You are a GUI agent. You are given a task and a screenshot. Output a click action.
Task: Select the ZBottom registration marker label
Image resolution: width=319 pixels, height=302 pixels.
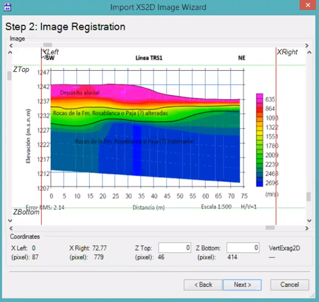(26, 212)
